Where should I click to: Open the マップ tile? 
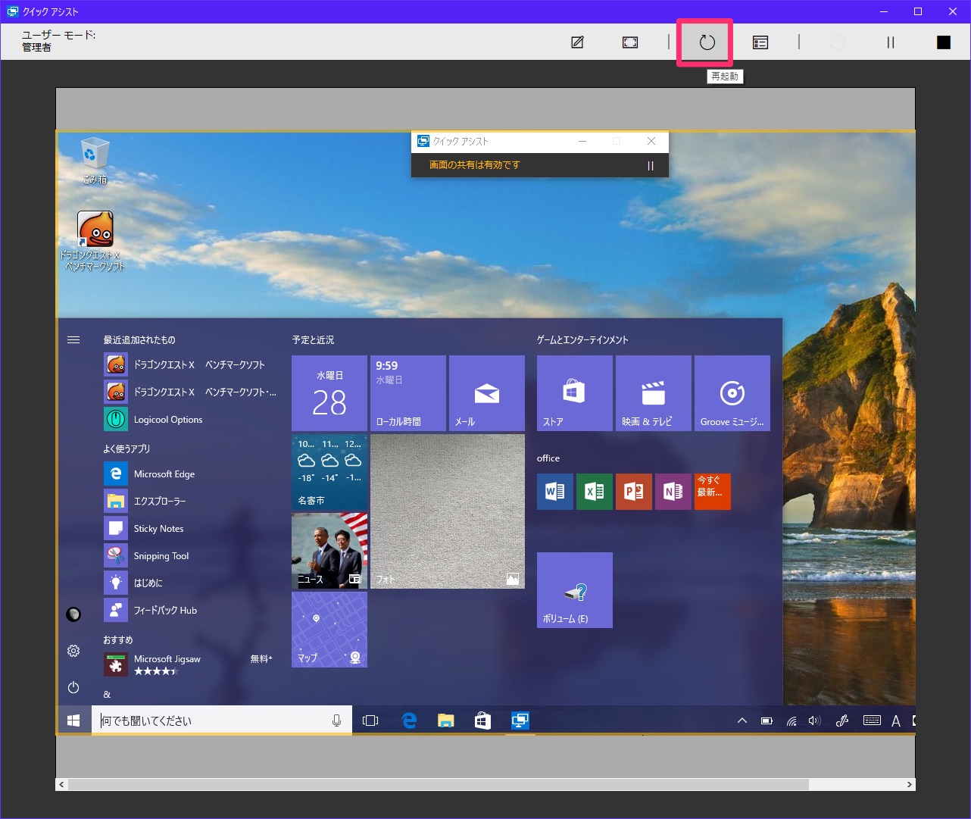(329, 630)
